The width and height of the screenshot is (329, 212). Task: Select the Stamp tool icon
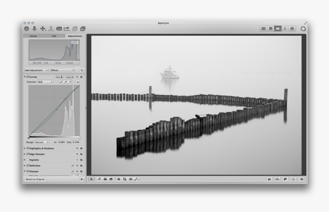[111, 179]
